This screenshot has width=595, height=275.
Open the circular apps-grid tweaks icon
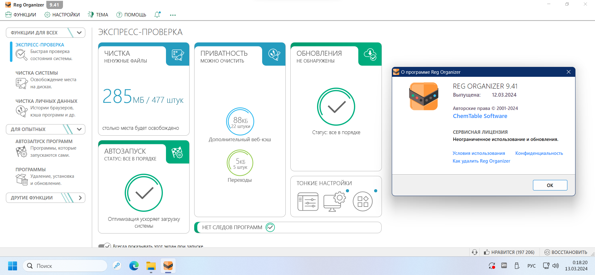click(x=363, y=202)
